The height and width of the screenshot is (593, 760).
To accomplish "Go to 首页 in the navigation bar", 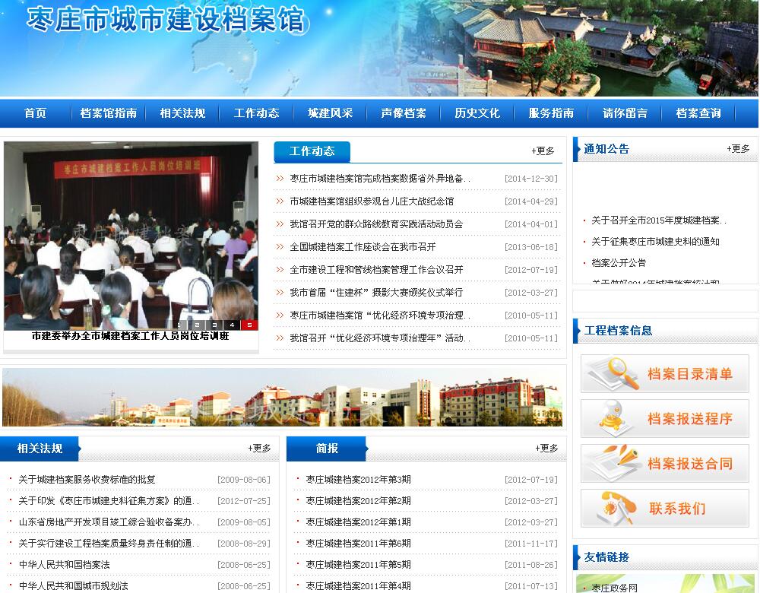I will (x=35, y=113).
